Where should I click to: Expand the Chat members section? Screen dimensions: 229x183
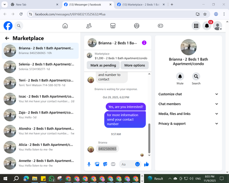(188, 104)
